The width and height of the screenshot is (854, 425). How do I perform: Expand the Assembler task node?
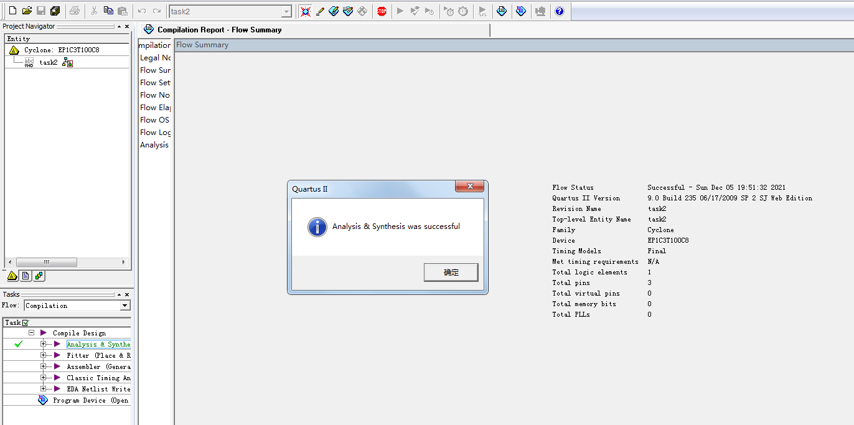pos(43,367)
